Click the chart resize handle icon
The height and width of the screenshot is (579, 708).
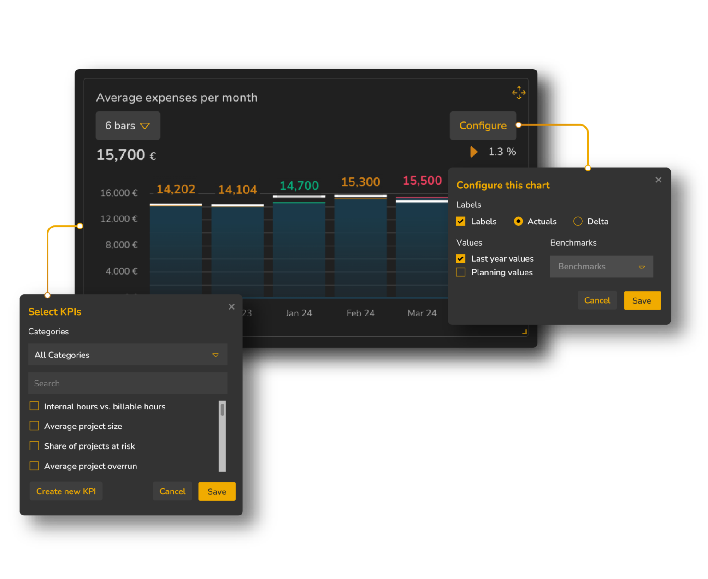coord(524,331)
